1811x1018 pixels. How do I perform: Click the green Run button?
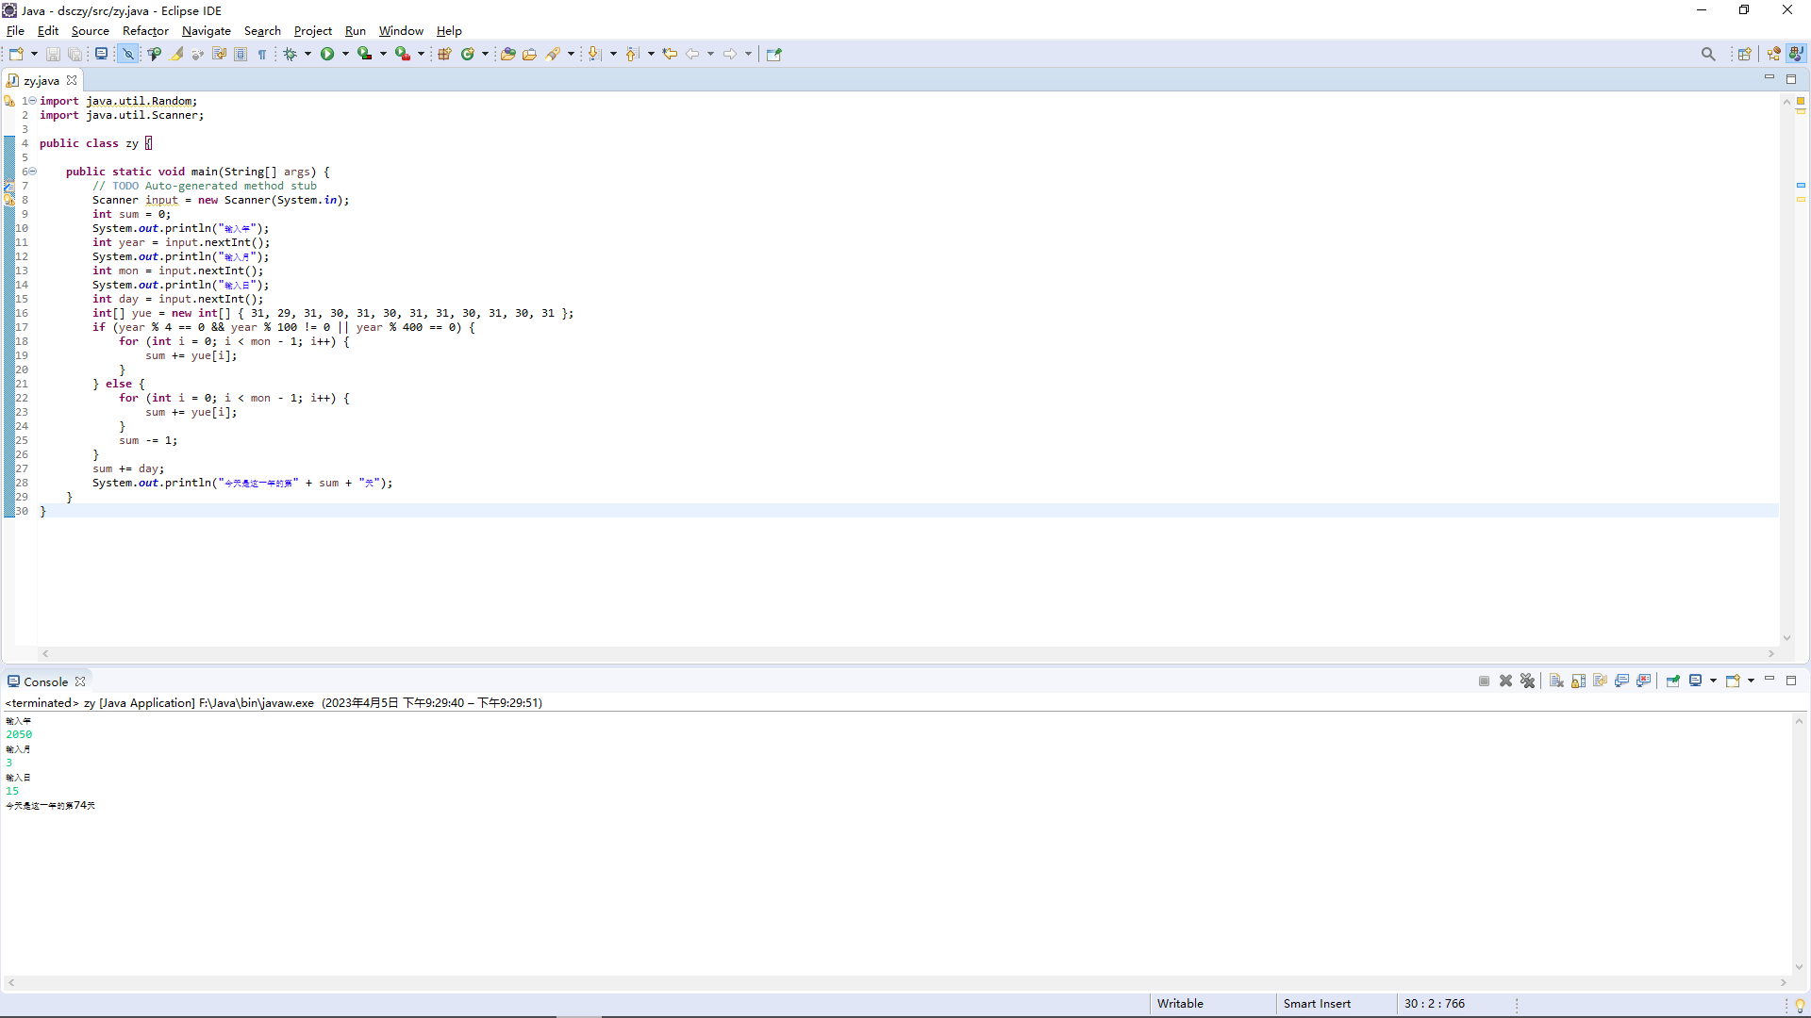[x=326, y=54]
